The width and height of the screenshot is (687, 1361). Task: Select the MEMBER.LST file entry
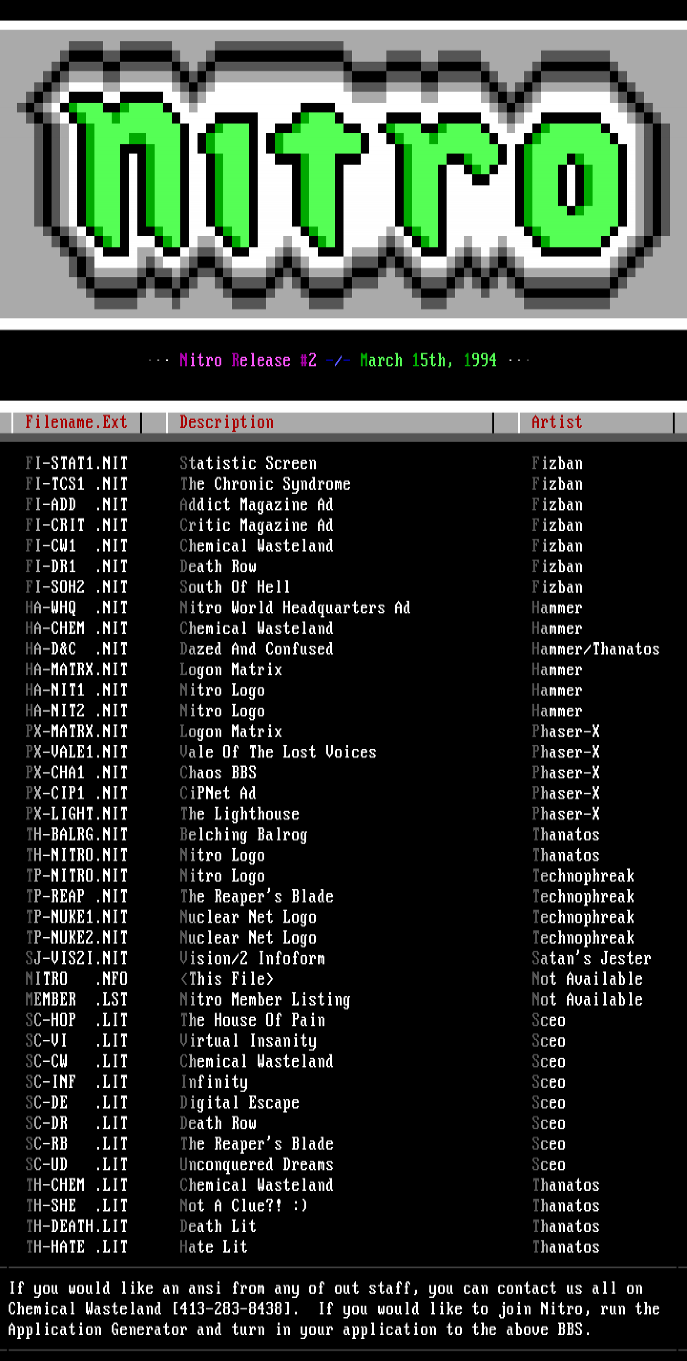tap(76, 999)
